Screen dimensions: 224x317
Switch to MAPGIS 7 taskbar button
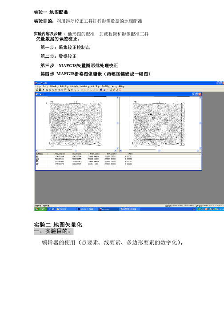[x=86, y=209]
